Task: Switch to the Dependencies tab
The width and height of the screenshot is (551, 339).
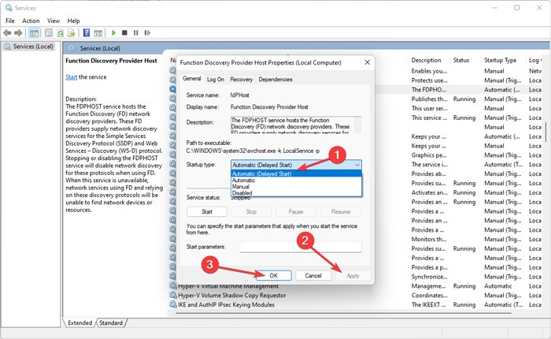Action: coord(275,80)
